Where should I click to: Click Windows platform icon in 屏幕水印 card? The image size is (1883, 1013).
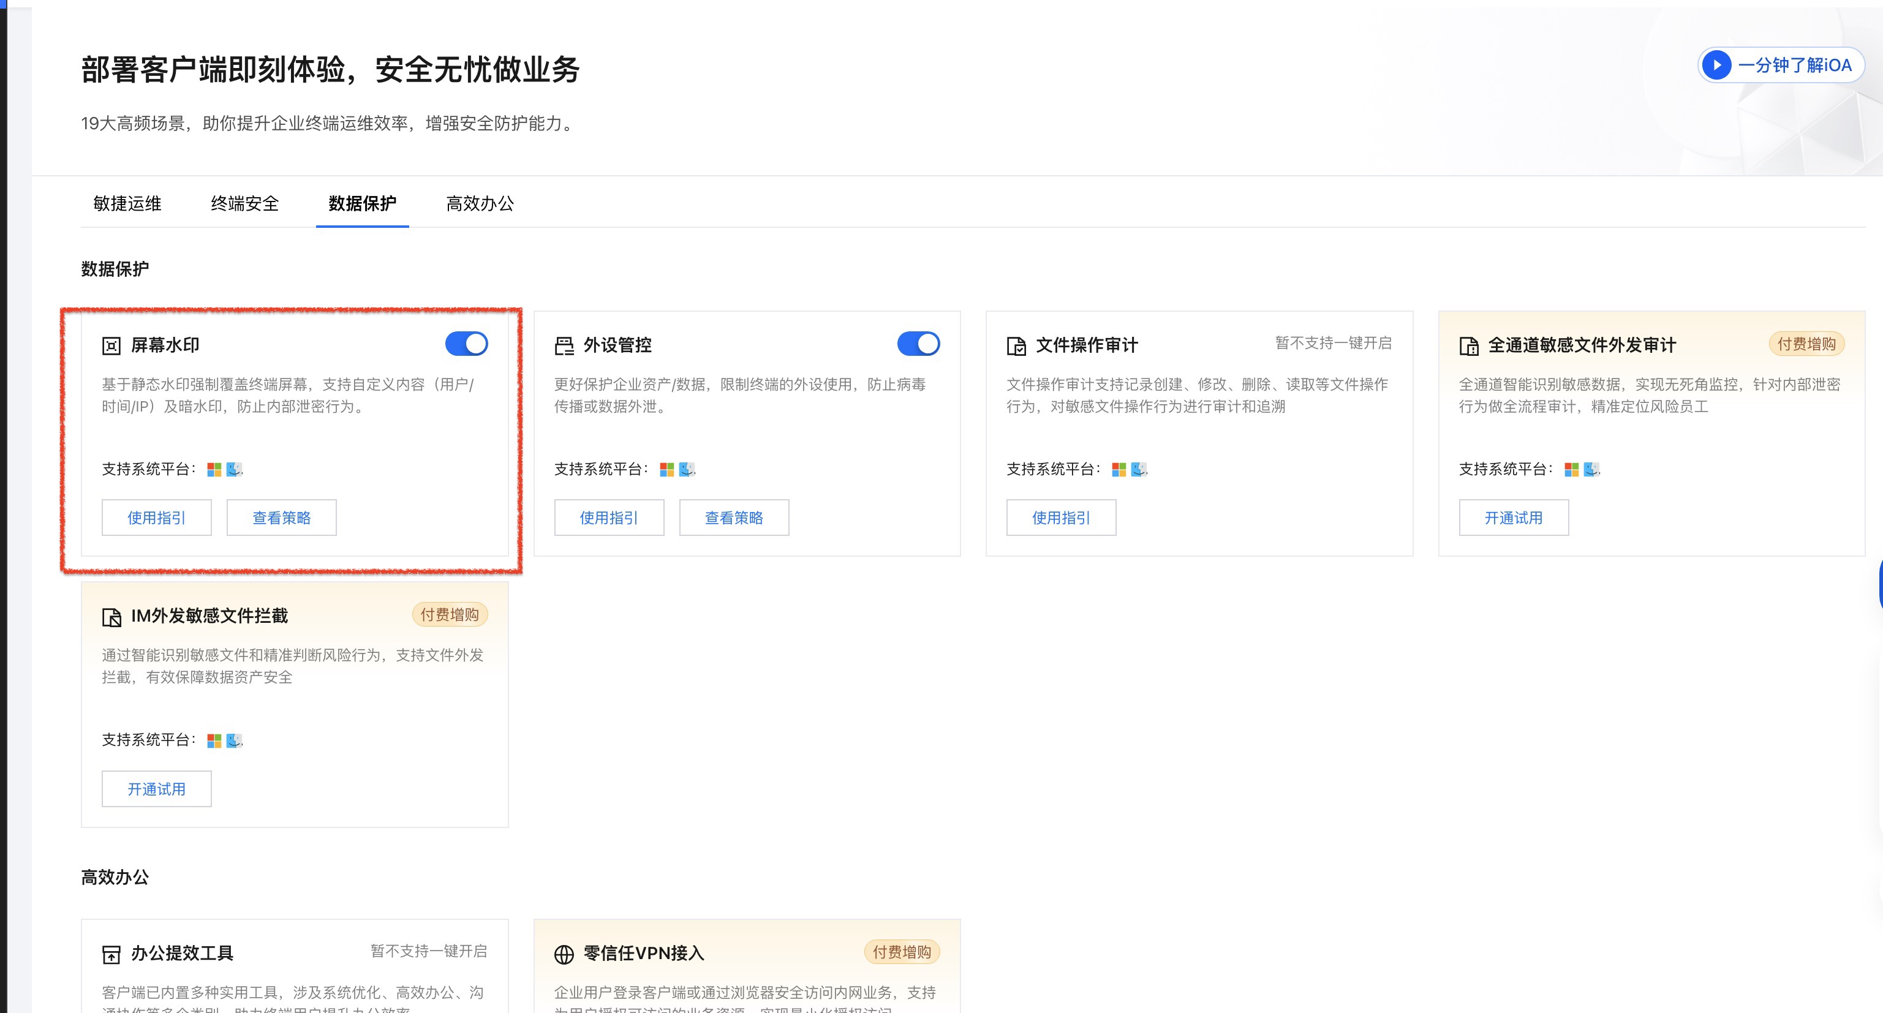[x=214, y=469]
